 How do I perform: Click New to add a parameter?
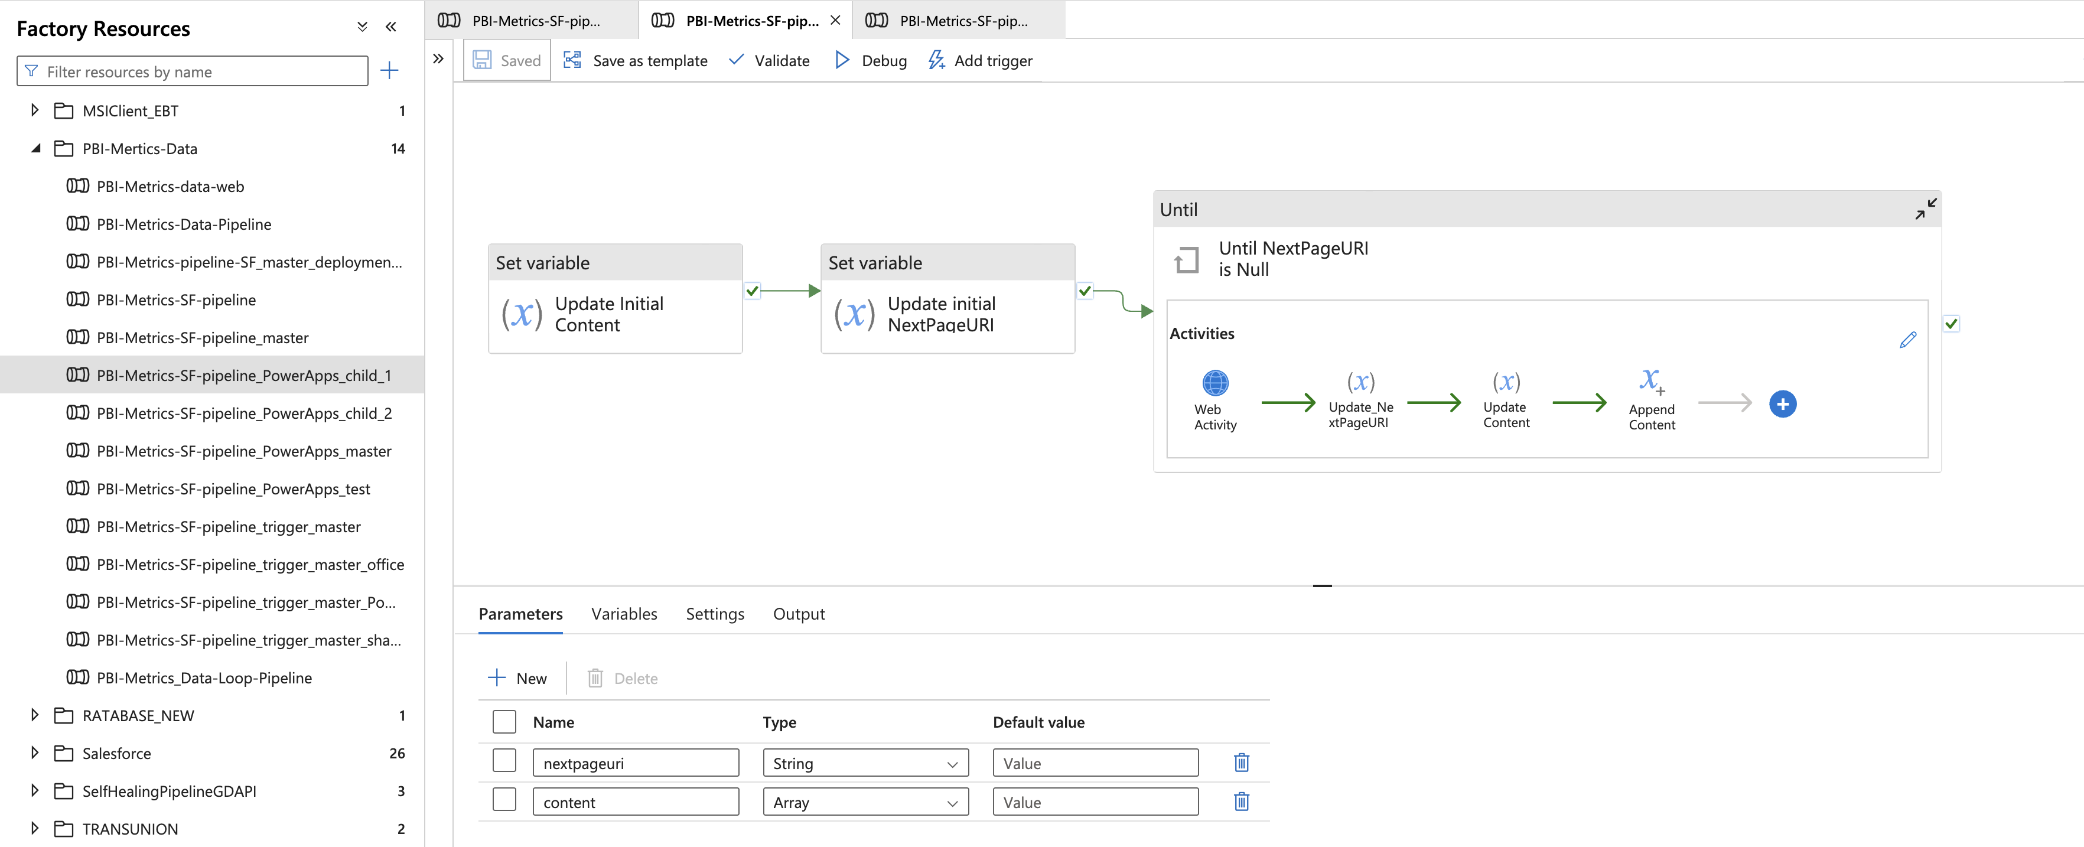pyautogui.click(x=518, y=678)
